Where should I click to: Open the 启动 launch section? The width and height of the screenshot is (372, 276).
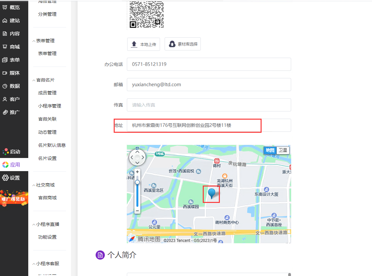(11, 151)
